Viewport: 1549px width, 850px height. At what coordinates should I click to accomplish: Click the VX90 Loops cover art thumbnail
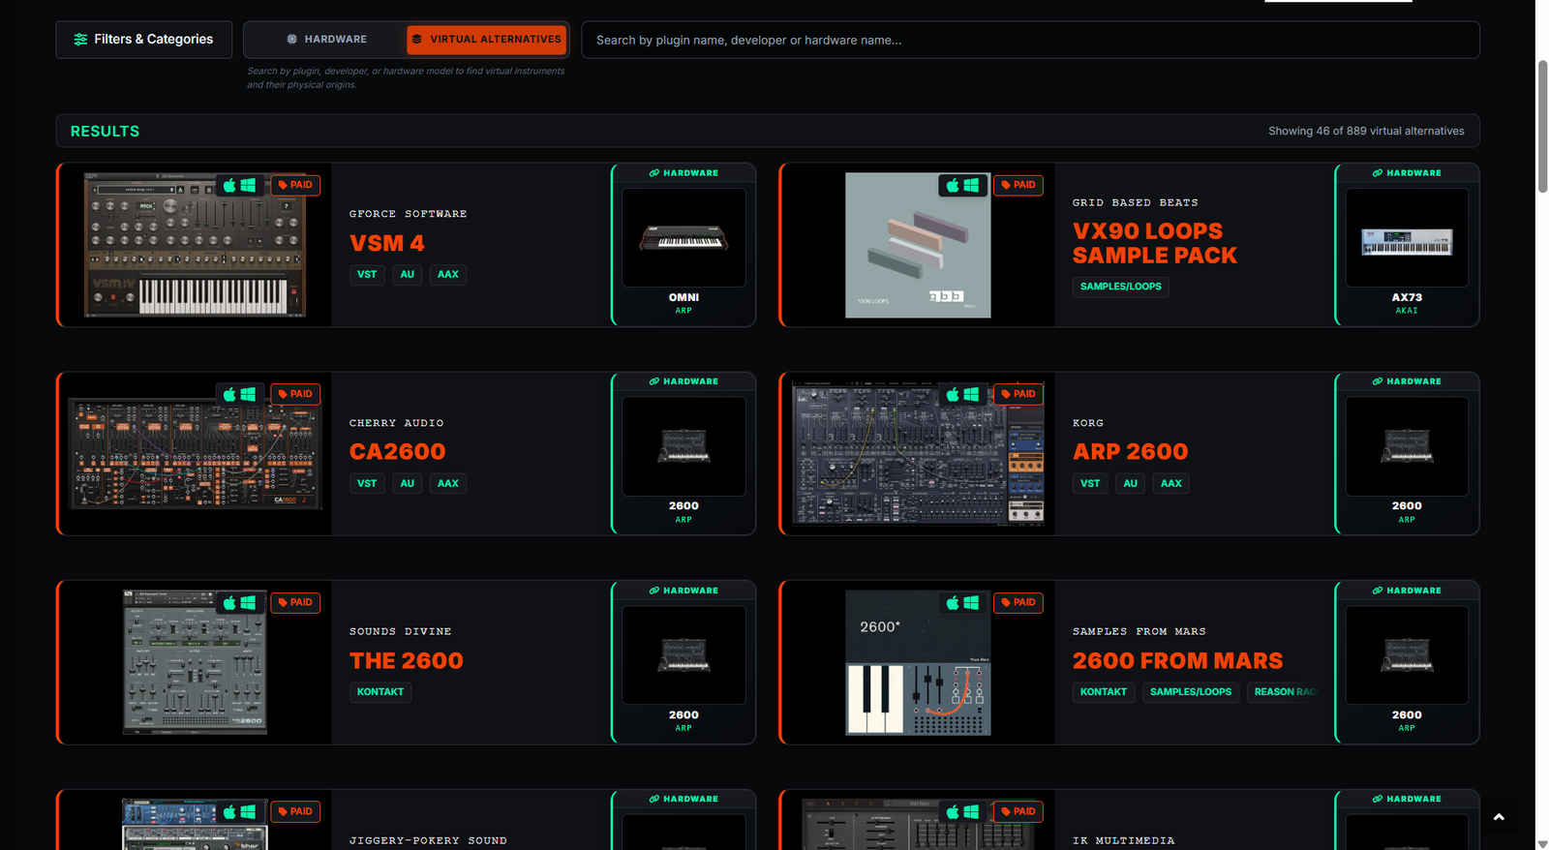point(918,245)
